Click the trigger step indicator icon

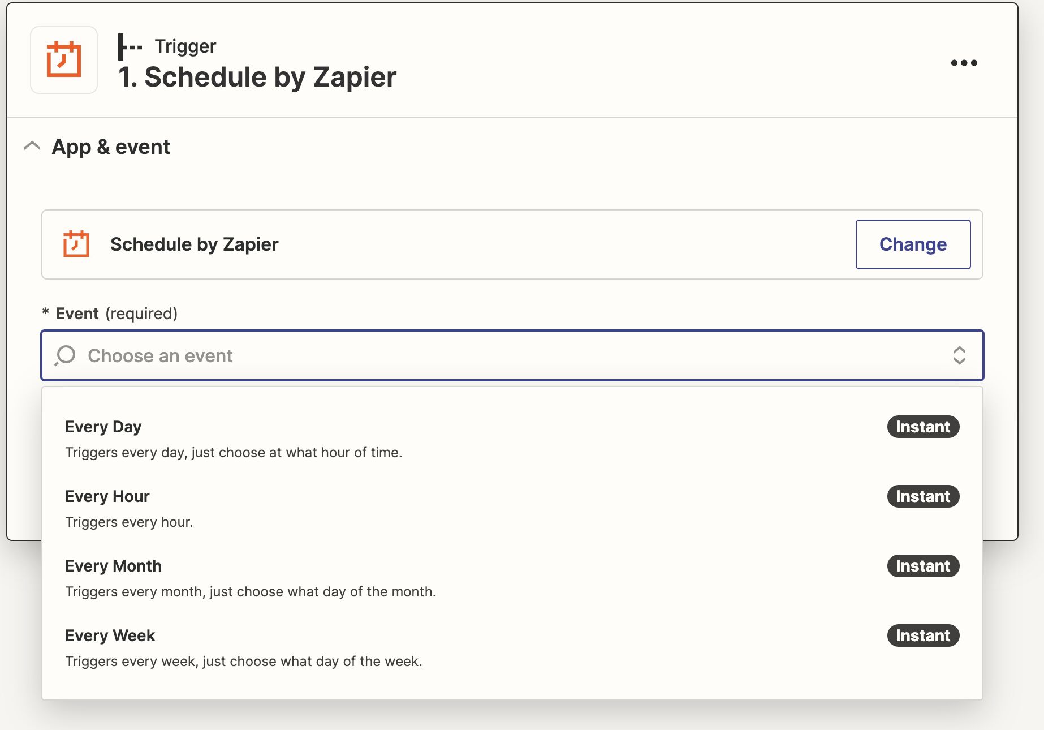130,47
